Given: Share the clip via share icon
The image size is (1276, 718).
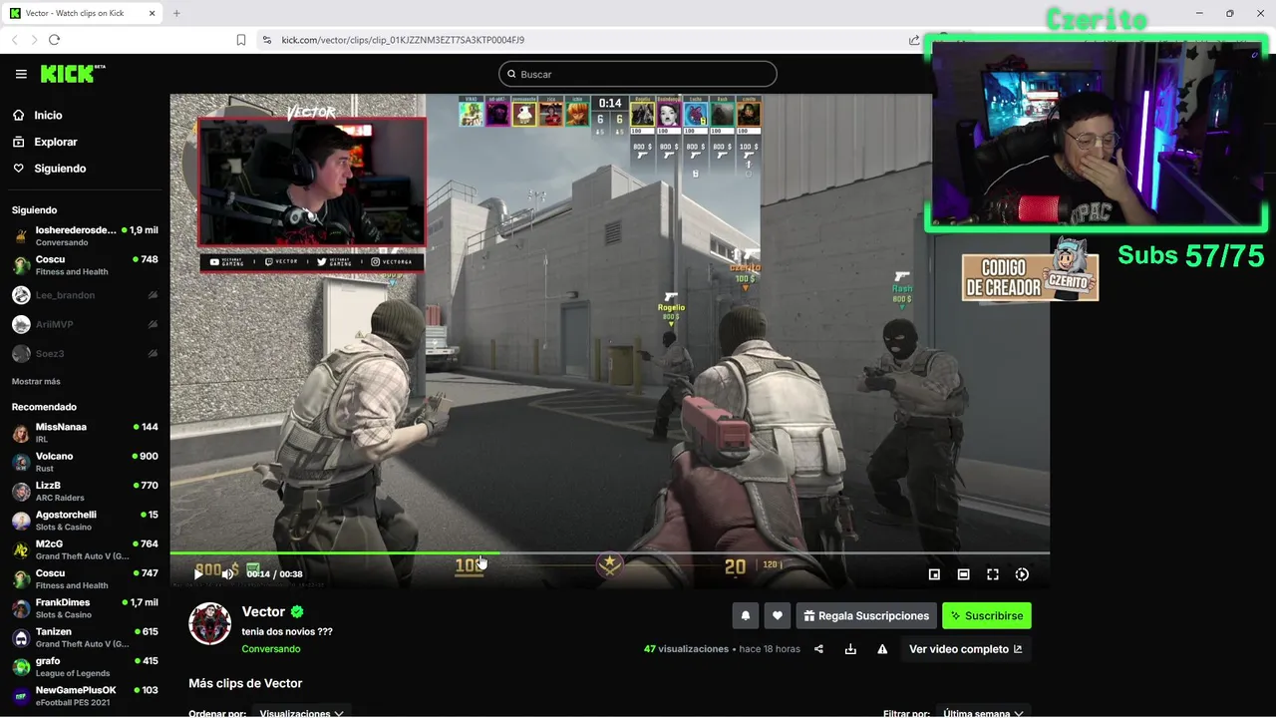Looking at the screenshot, I should [x=818, y=649].
